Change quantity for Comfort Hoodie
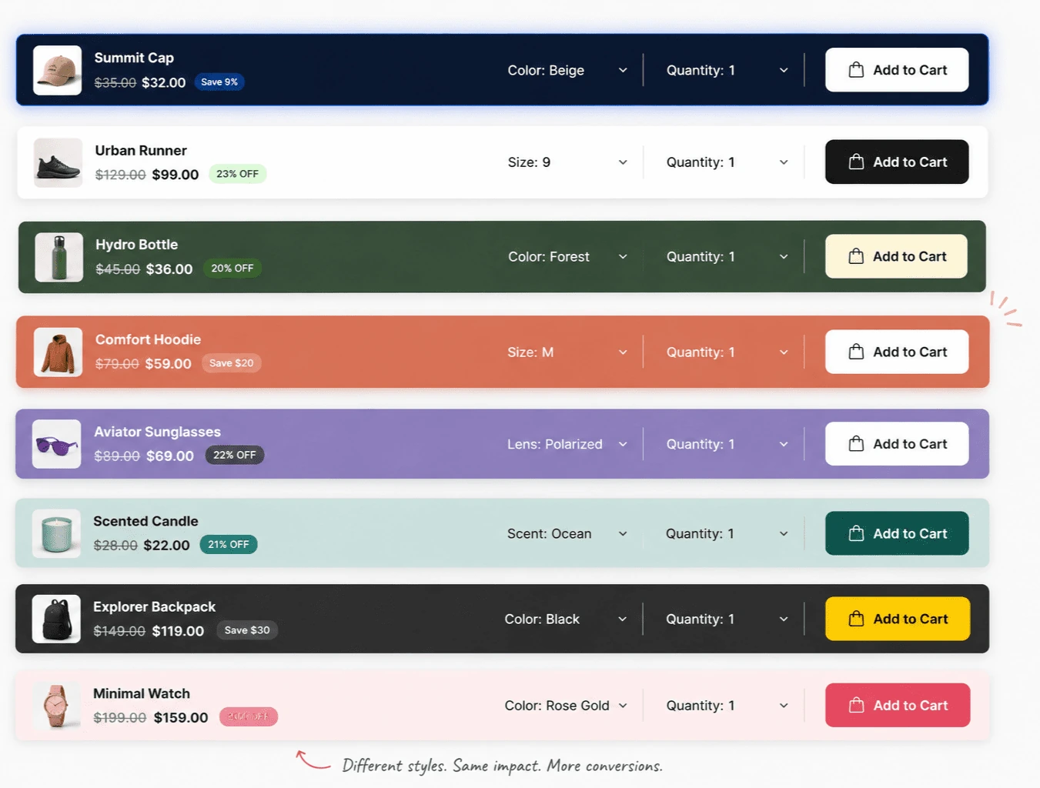 pos(727,352)
